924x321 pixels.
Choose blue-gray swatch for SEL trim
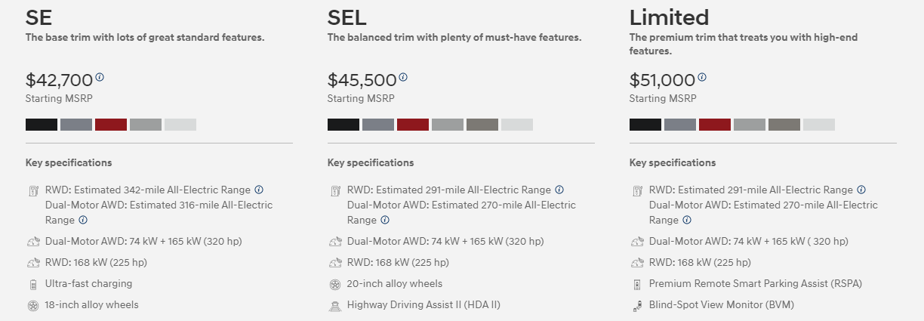(x=378, y=125)
